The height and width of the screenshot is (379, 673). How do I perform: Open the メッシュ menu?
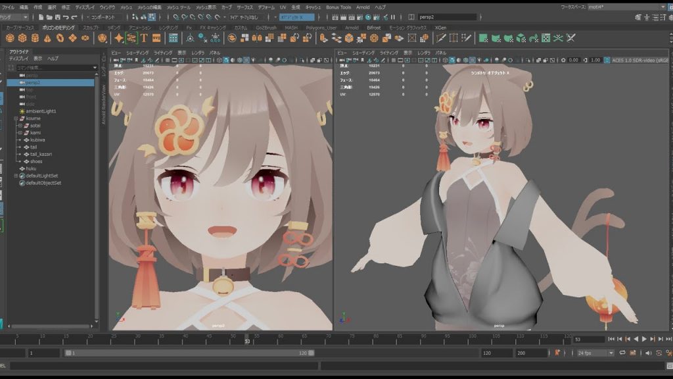click(126, 7)
